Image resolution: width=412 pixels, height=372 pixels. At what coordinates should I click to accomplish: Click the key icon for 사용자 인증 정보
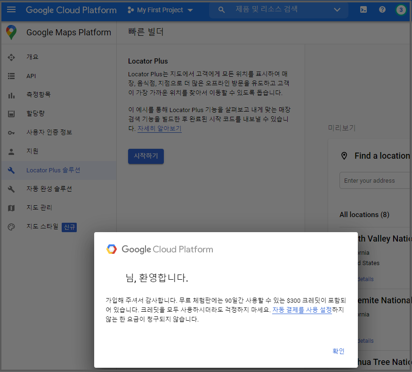tap(11, 132)
